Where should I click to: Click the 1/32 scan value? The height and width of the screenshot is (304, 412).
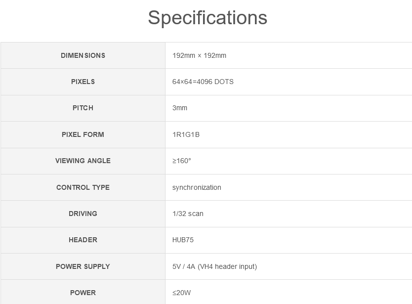click(188, 214)
